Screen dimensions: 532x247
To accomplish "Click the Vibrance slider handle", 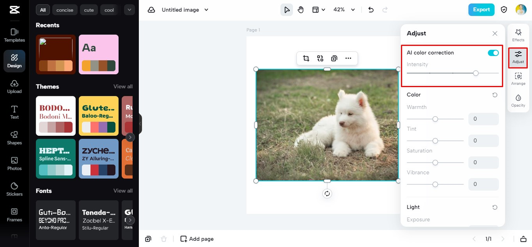I will coord(435,184).
